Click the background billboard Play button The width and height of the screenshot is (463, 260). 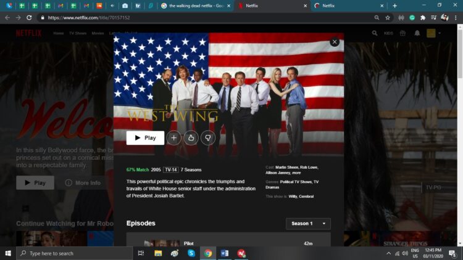35,183
